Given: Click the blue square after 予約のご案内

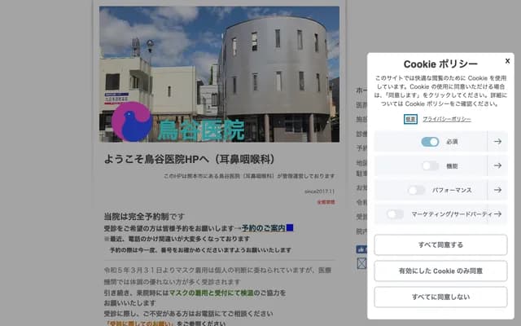Looking at the screenshot, I should tap(290, 227).
